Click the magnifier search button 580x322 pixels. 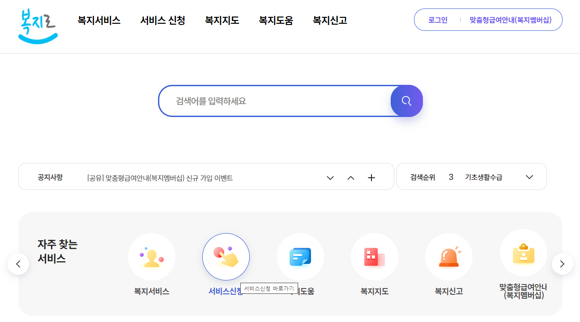(407, 101)
